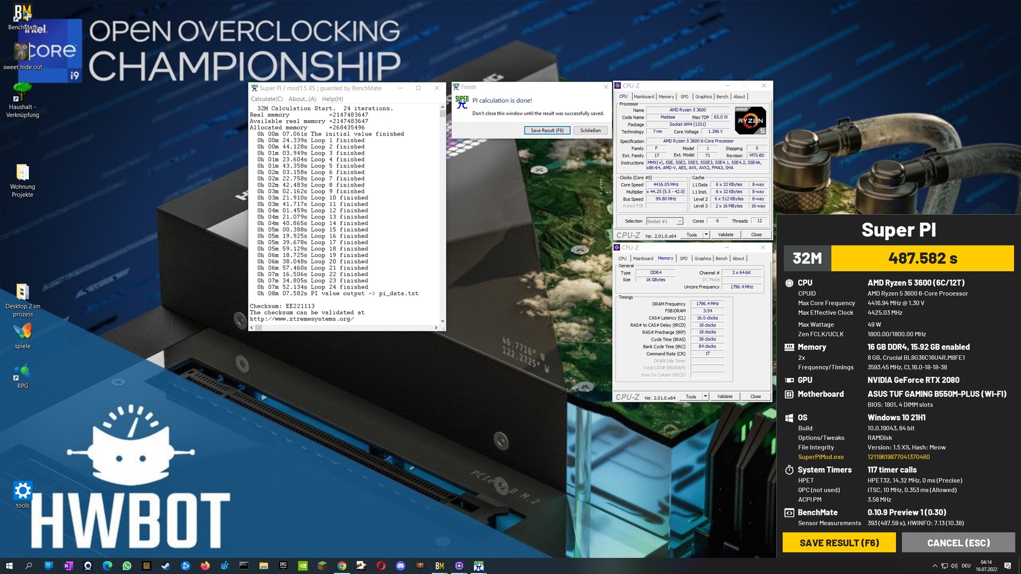Switch to Mainboard tab in upper CPU-Z
1021x574 pixels.
click(x=643, y=97)
